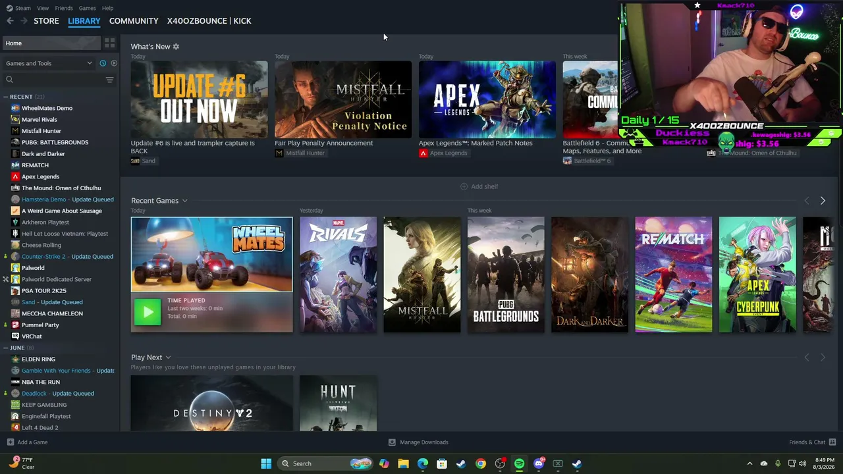Image resolution: width=843 pixels, height=474 pixels.
Task: Select Deadlock in the game list
Action: click(x=58, y=394)
